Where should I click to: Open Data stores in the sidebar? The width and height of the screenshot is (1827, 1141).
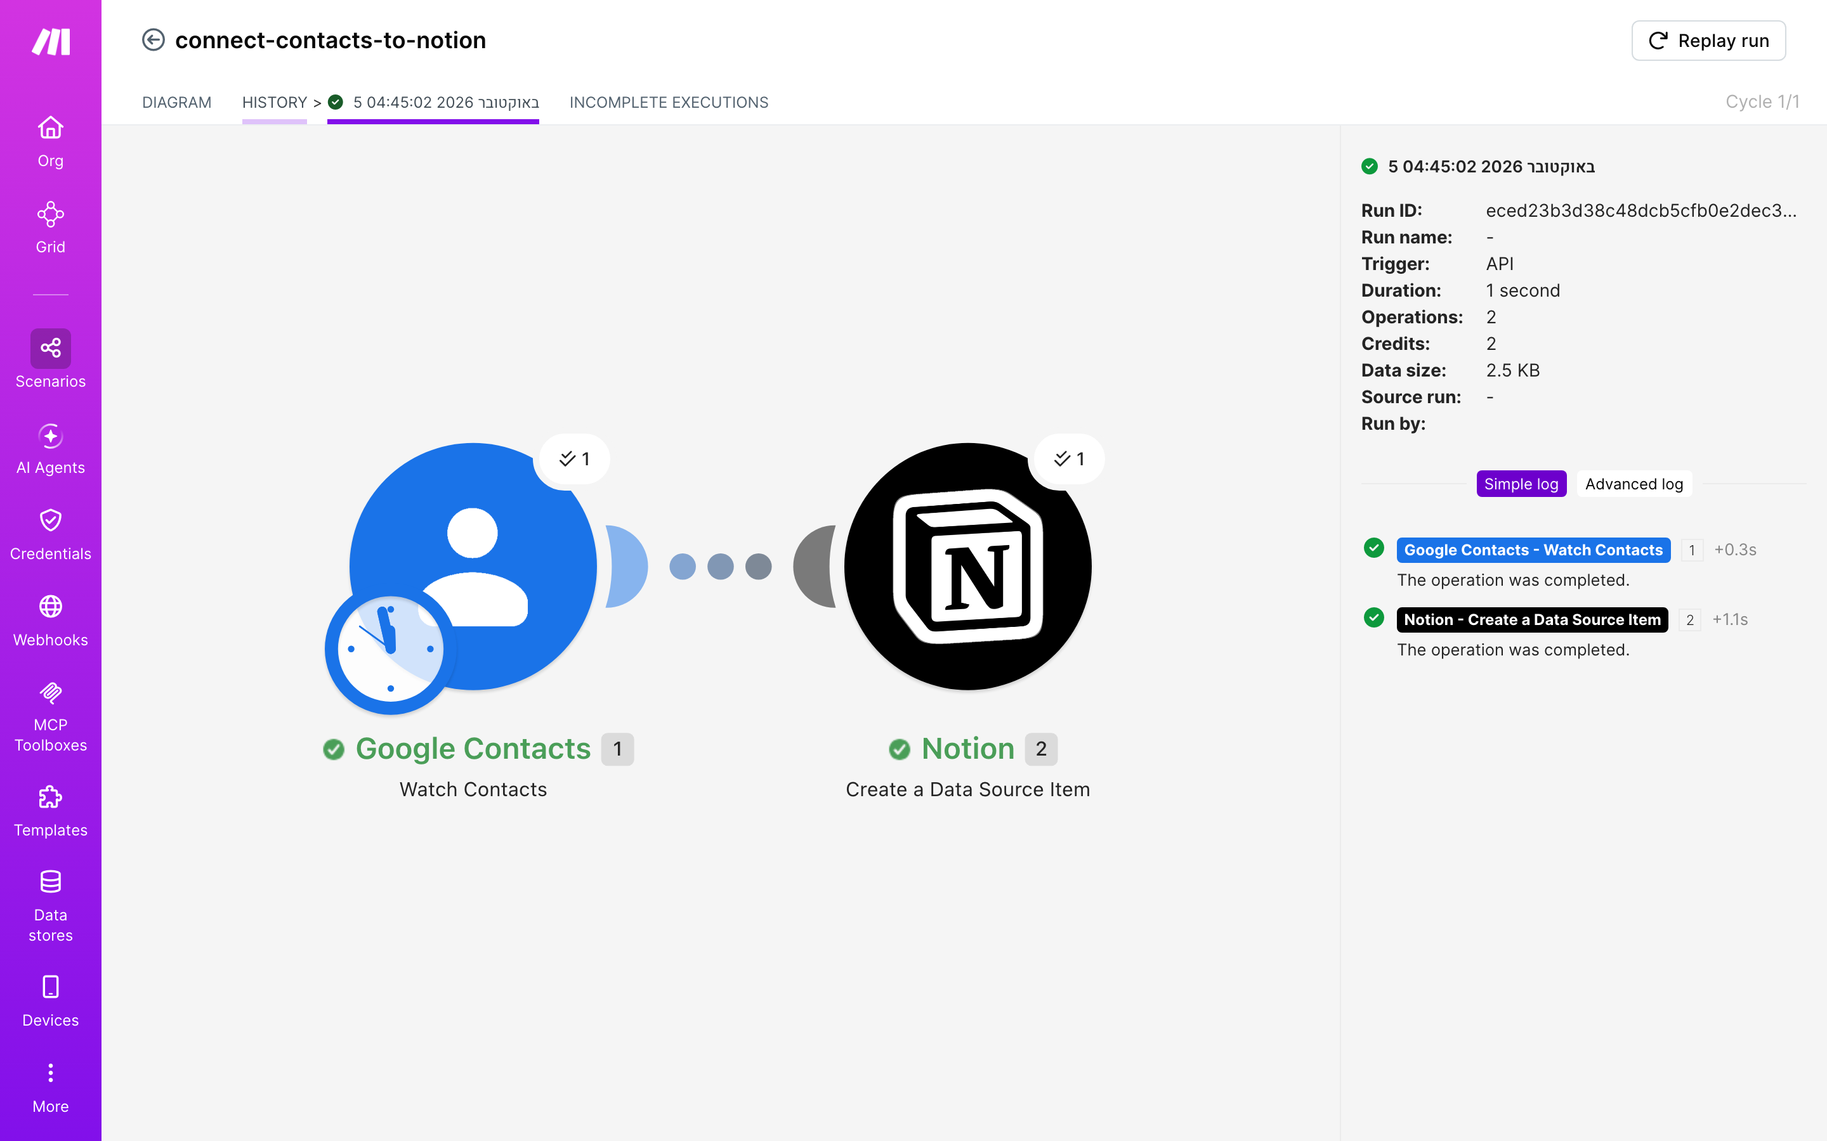point(51,906)
